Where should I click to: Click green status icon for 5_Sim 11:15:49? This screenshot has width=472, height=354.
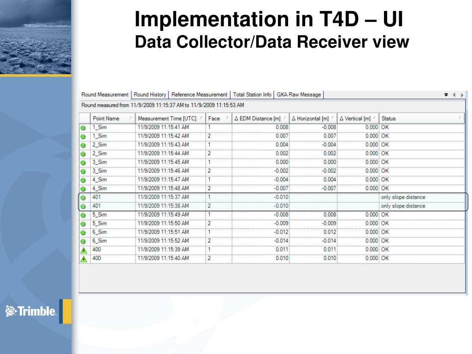point(83,215)
